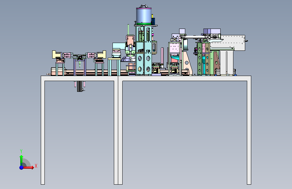
Task: Select the right yellow actuator block
Action: tap(101, 54)
